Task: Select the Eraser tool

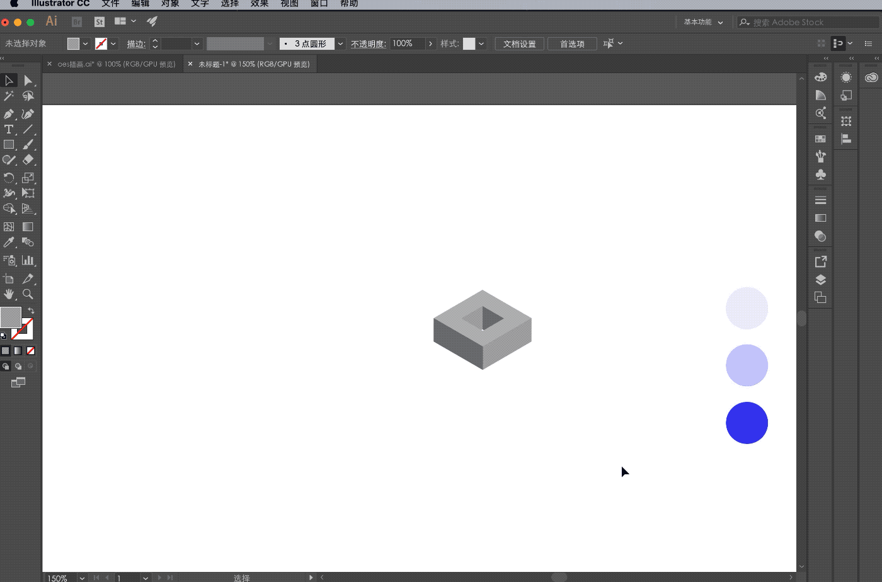Action: pyautogui.click(x=28, y=160)
